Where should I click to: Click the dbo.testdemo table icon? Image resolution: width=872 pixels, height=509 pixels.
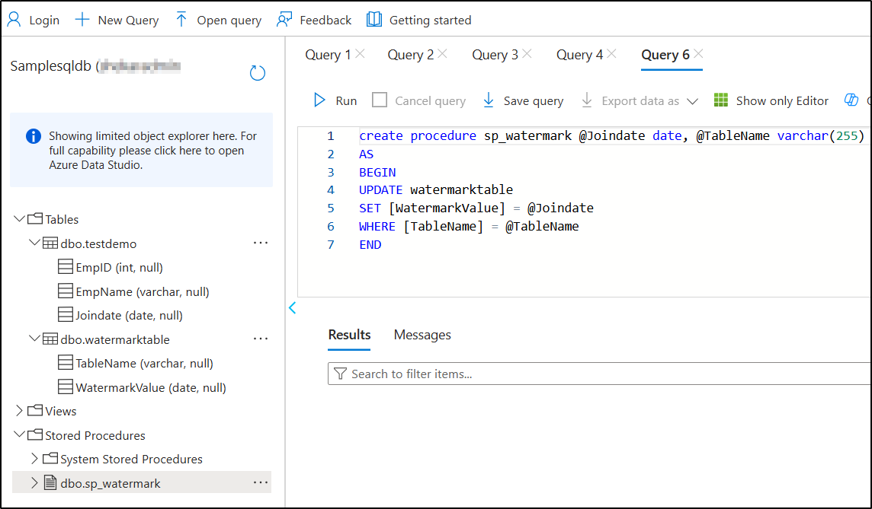coord(50,243)
